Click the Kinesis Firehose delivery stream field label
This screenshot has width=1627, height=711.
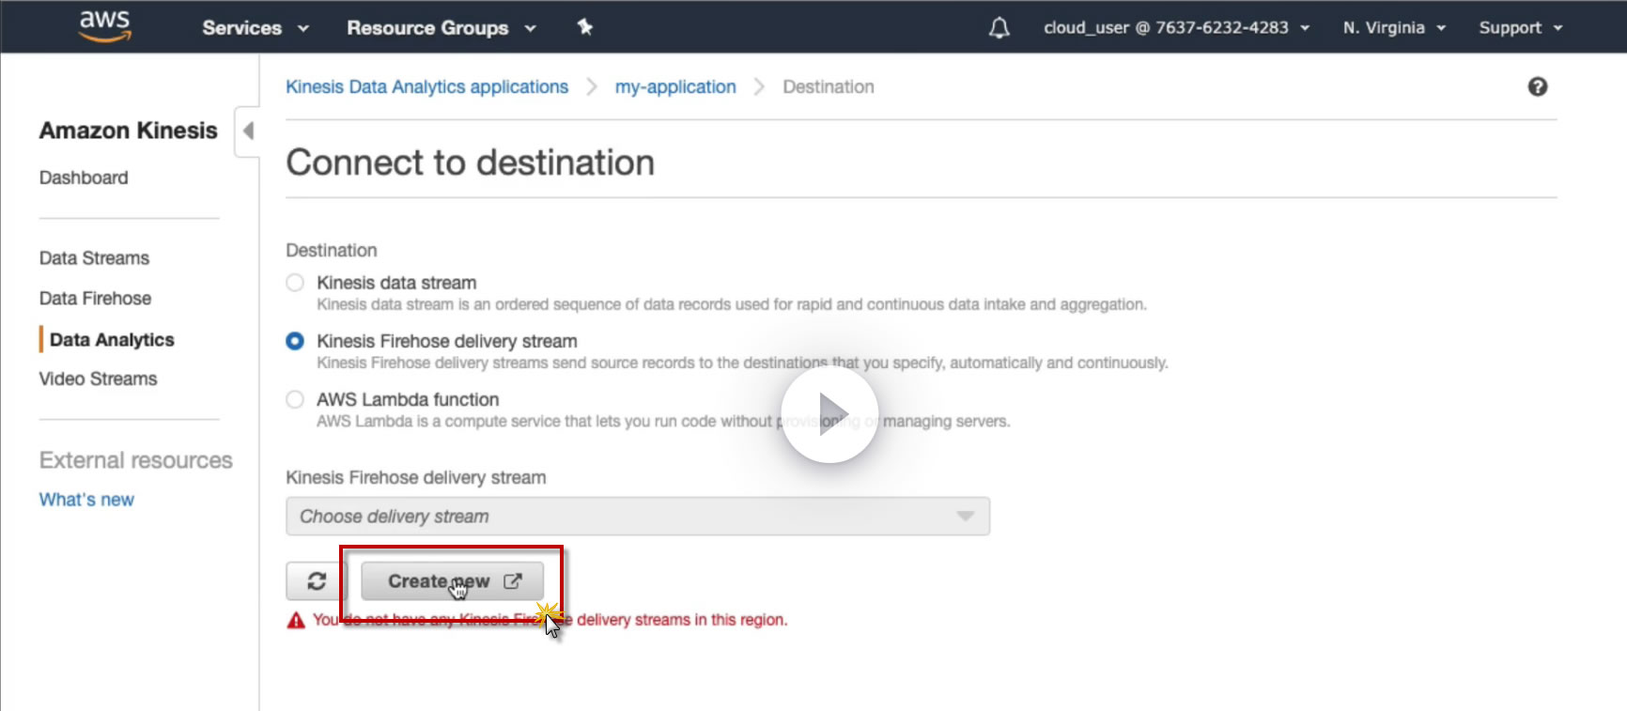point(416,478)
